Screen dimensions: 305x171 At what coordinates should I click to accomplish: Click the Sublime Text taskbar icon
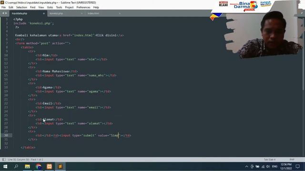tap(60, 167)
